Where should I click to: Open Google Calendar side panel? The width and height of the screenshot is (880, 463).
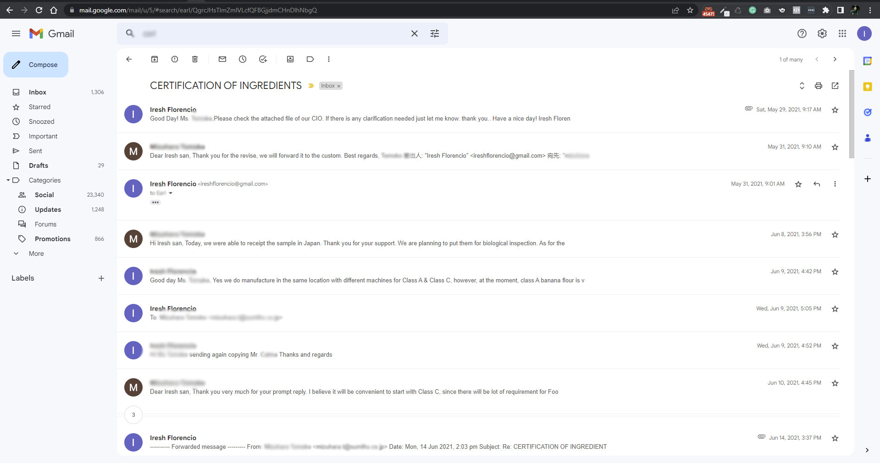click(x=868, y=61)
